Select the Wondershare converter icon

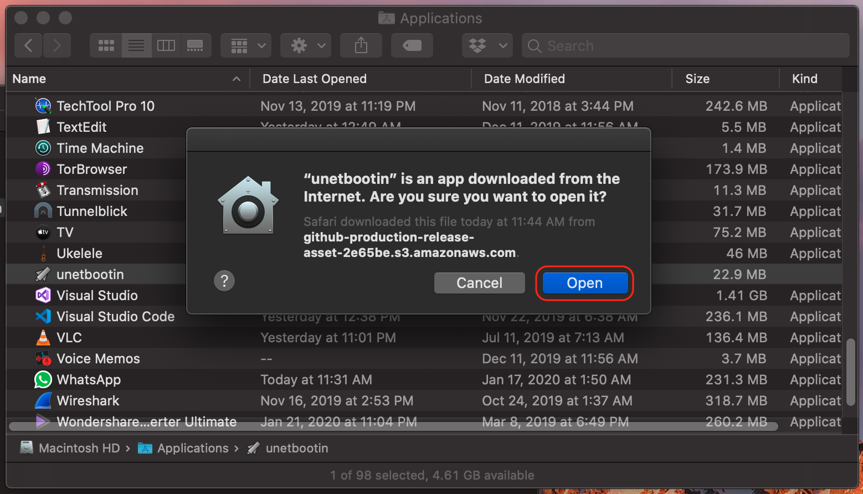pos(43,421)
